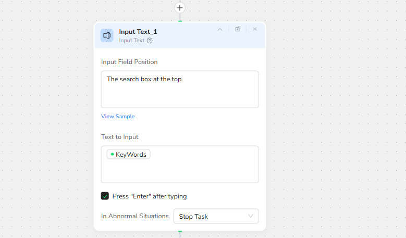Click the green connector at node bottom
This screenshot has height=238, width=406.
[x=180, y=231]
